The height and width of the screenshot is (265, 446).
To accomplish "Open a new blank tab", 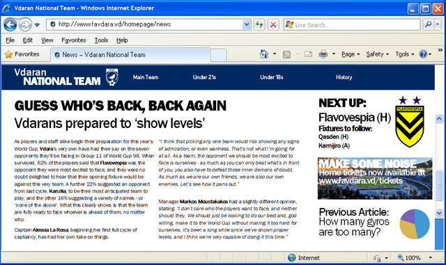I will point(218,56).
